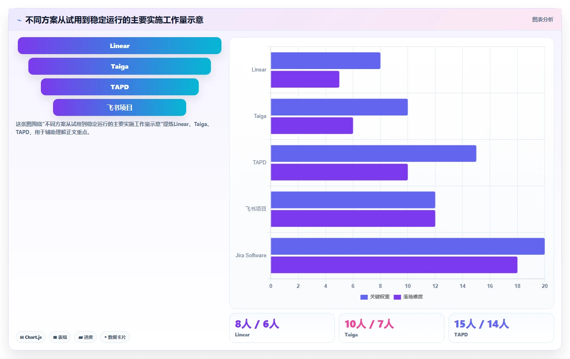570x359 pixels.
Task: Click 飞书项目 关键权重 bar in chart
Action: tap(353, 200)
